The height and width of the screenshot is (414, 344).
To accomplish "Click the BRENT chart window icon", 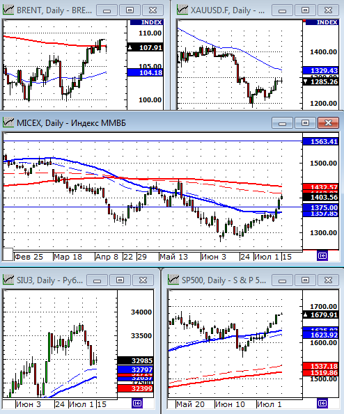I will 8,10.
